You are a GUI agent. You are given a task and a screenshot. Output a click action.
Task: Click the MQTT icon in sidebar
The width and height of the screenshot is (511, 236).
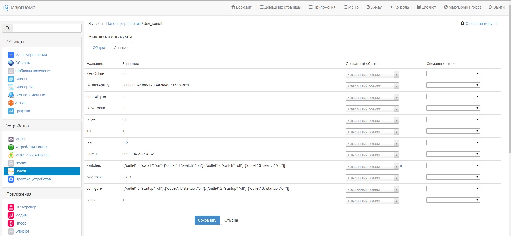(x=11, y=139)
